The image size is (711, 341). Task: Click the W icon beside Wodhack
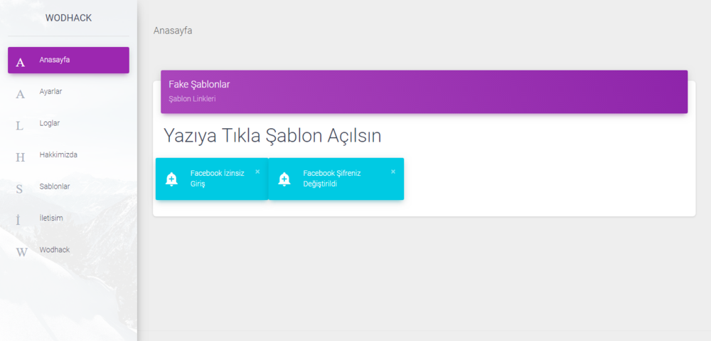(21, 253)
